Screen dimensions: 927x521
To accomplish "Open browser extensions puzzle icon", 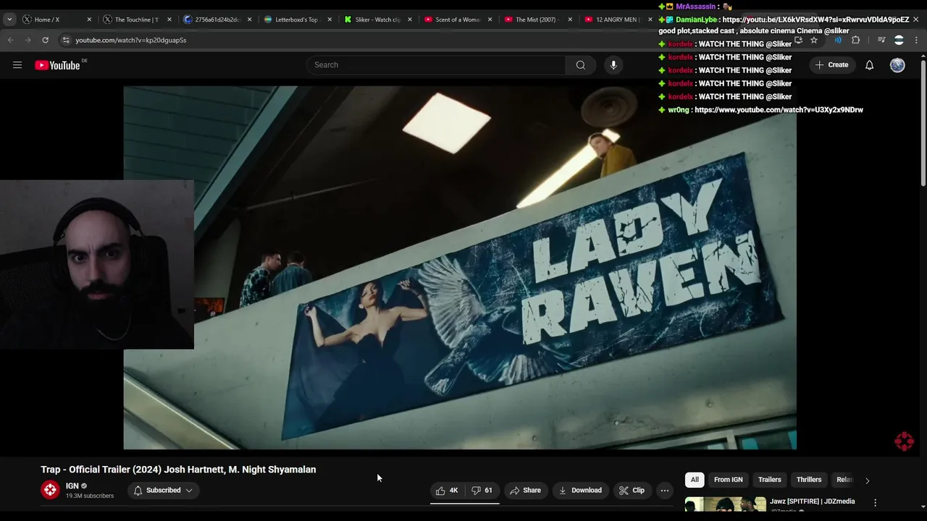I will (855, 40).
